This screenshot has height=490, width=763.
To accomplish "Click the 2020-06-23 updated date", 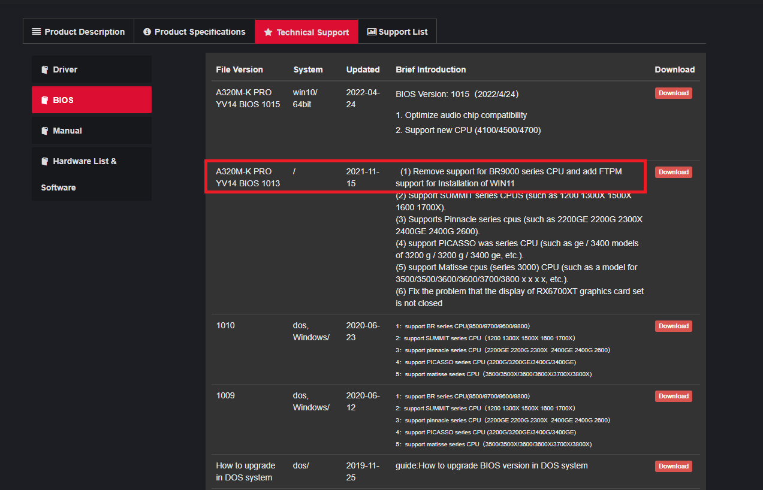I will coord(363,331).
